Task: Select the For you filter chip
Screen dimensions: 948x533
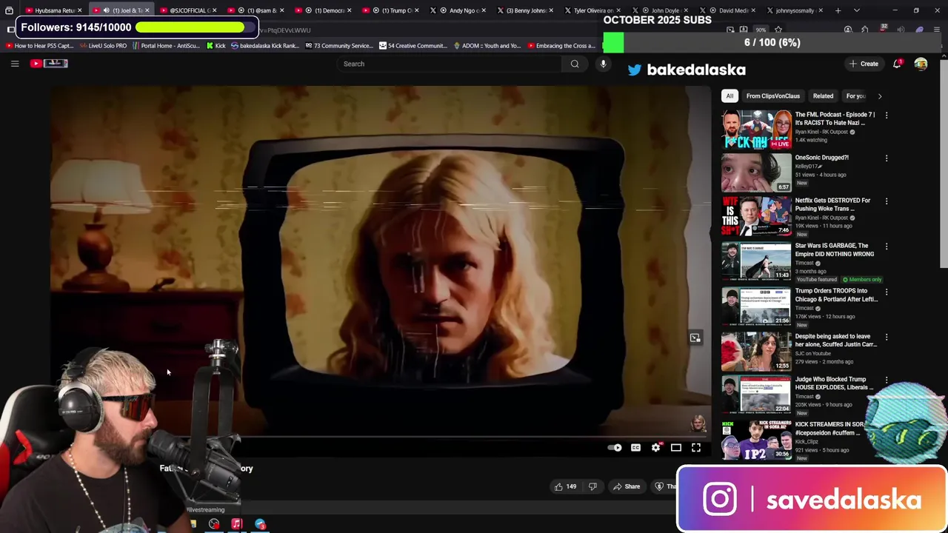Action: (x=855, y=95)
